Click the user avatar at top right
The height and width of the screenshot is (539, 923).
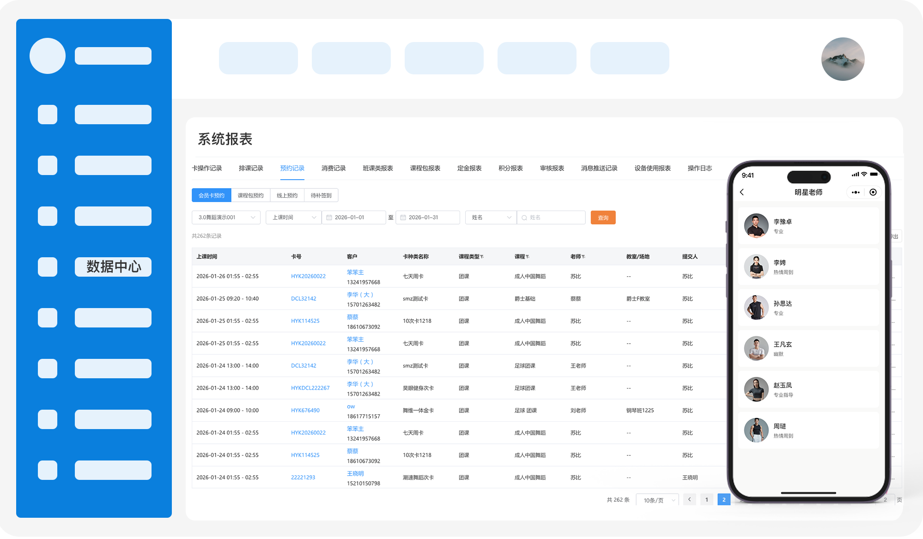[843, 59]
